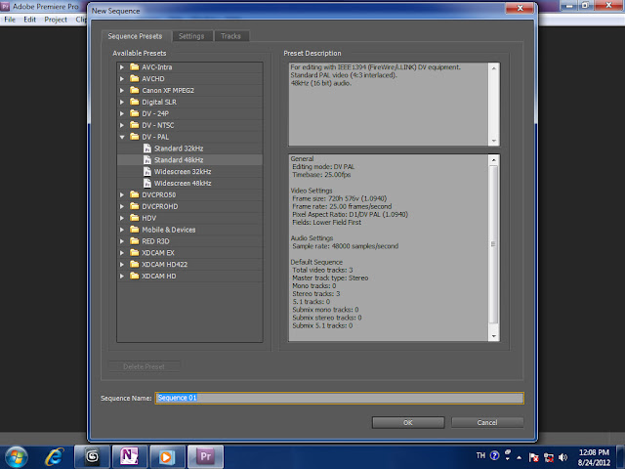The height and width of the screenshot is (469, 625).
Task: Click the Standard 48kHz preset file icon
Action: (x=147, y=160)
